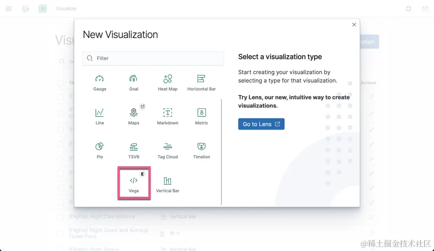This screenshot has height=251, width=434.
Task: Open the mail newsfeed icon
Action: 425,8
